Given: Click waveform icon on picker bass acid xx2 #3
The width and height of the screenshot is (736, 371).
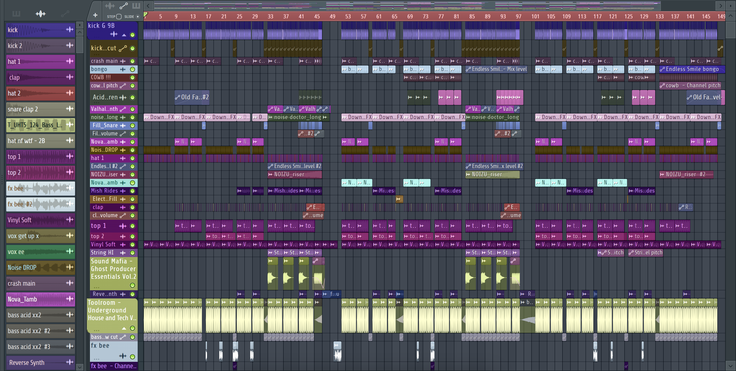Looking at the screenshot, I should pyautogui.click(x=70, y=346).
